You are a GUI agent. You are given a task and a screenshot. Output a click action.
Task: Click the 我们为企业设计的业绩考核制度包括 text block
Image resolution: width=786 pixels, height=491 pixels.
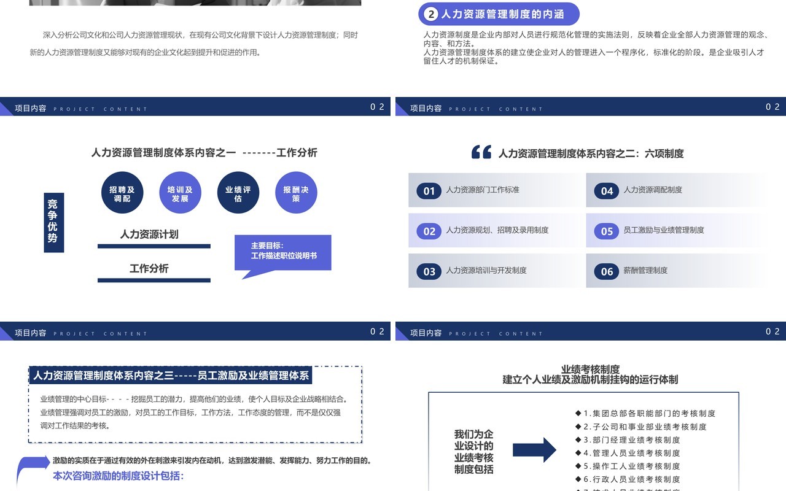point(473,452)
